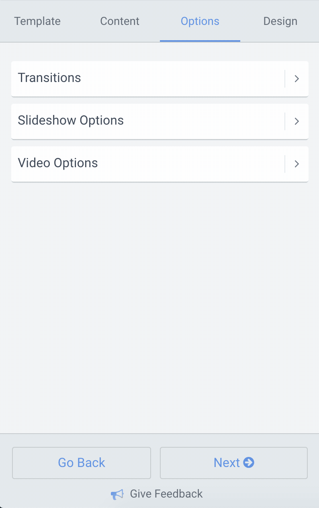Click the megaphone icon beside Give Feedback
The height and width of the screenshot is (508, 319).
(117, 494)
